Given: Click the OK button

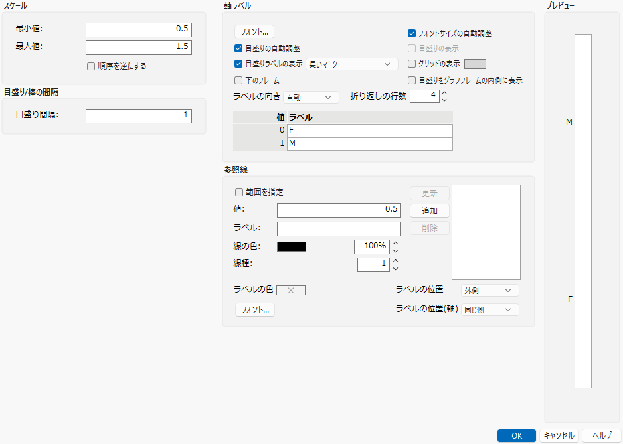Looking at the screenshot, I should (517, 435).
